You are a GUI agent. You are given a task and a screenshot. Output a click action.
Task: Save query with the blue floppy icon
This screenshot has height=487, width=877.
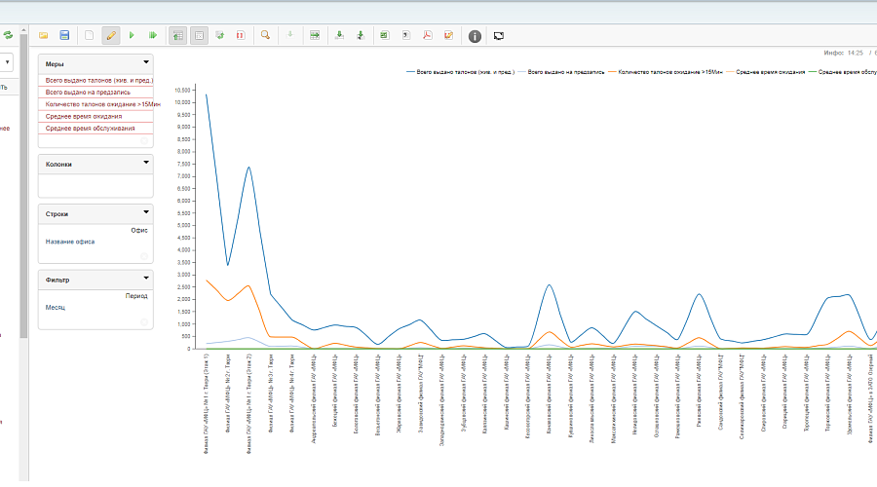(64, 35)
